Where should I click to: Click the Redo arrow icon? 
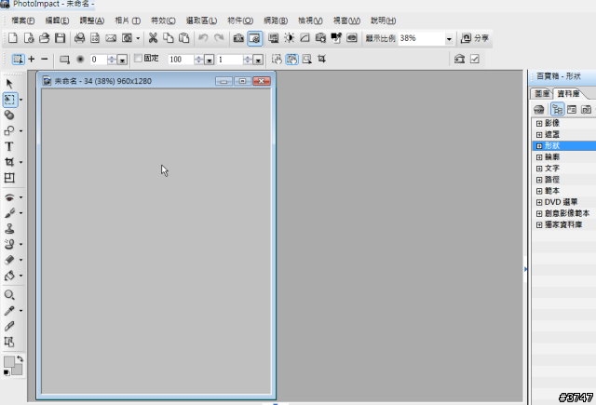coord(219,38)
